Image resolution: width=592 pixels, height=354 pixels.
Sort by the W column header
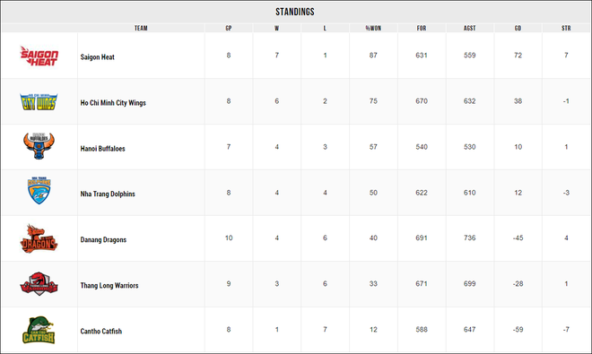pyautogui.click(x=277, y=28)
